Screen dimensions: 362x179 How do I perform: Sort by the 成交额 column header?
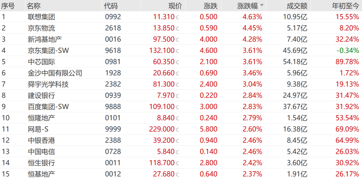point(297,6)
